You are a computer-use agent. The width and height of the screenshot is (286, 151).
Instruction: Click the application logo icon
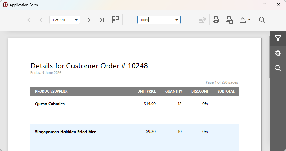pos(5,5)
